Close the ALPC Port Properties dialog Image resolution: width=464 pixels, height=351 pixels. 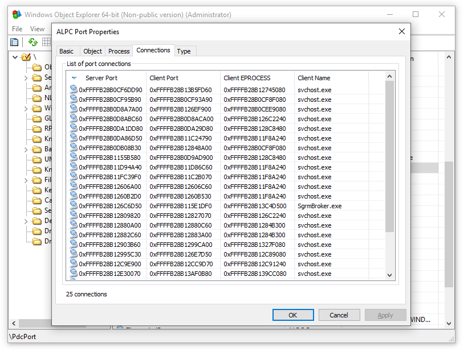(x=401, y=31)
